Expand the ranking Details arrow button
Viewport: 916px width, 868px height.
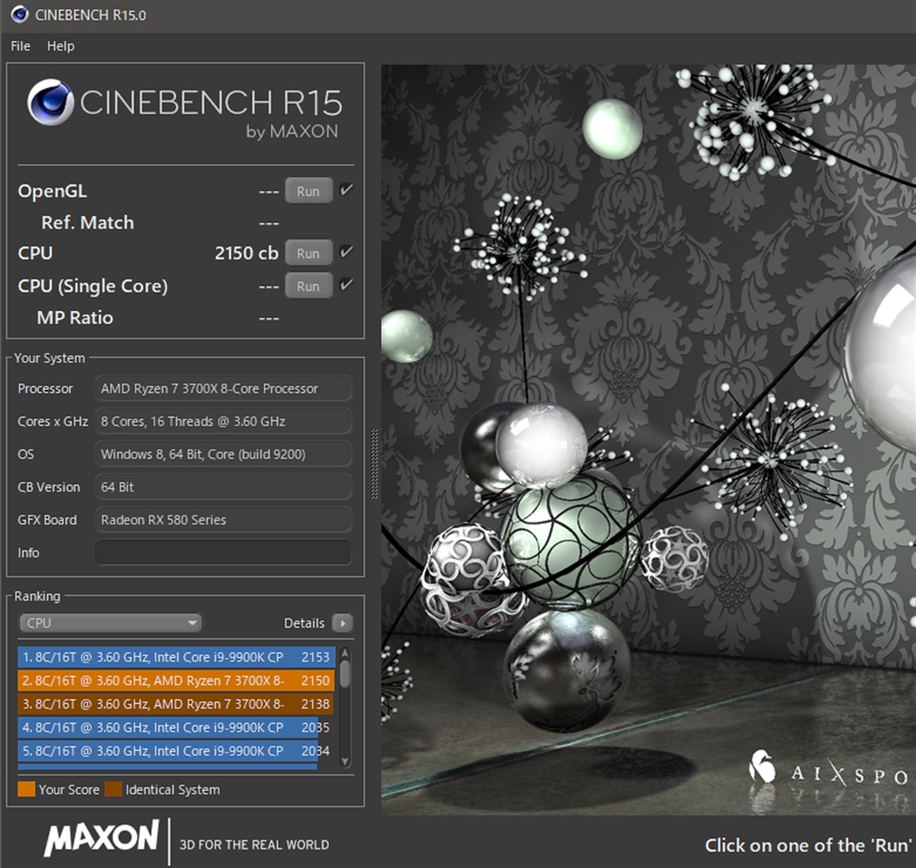coord(343,623)
